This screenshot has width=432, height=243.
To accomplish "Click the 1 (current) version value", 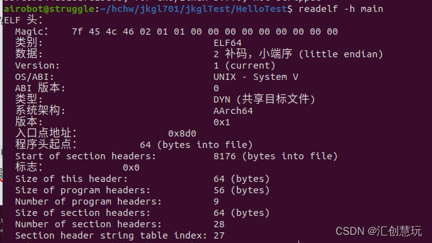I will tap(244, 65).
